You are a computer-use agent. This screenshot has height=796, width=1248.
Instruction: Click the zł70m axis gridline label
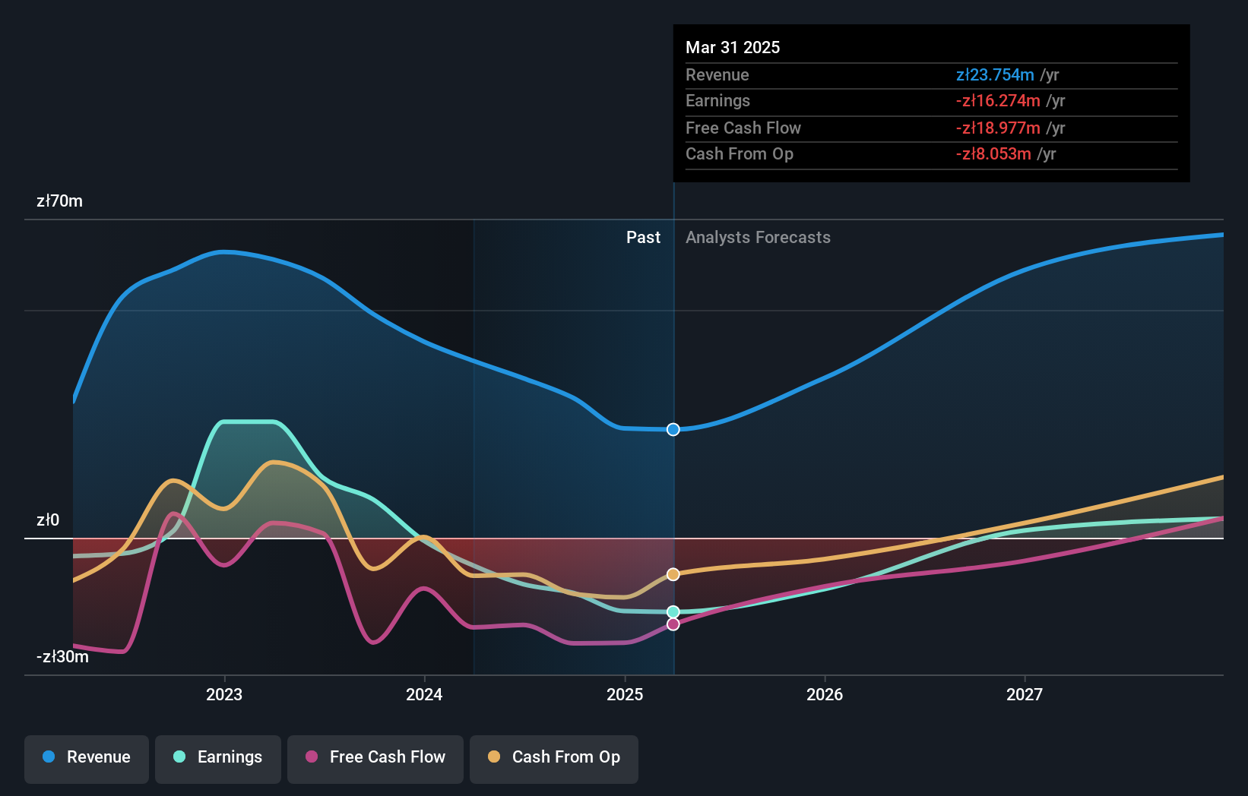point(59,201)
